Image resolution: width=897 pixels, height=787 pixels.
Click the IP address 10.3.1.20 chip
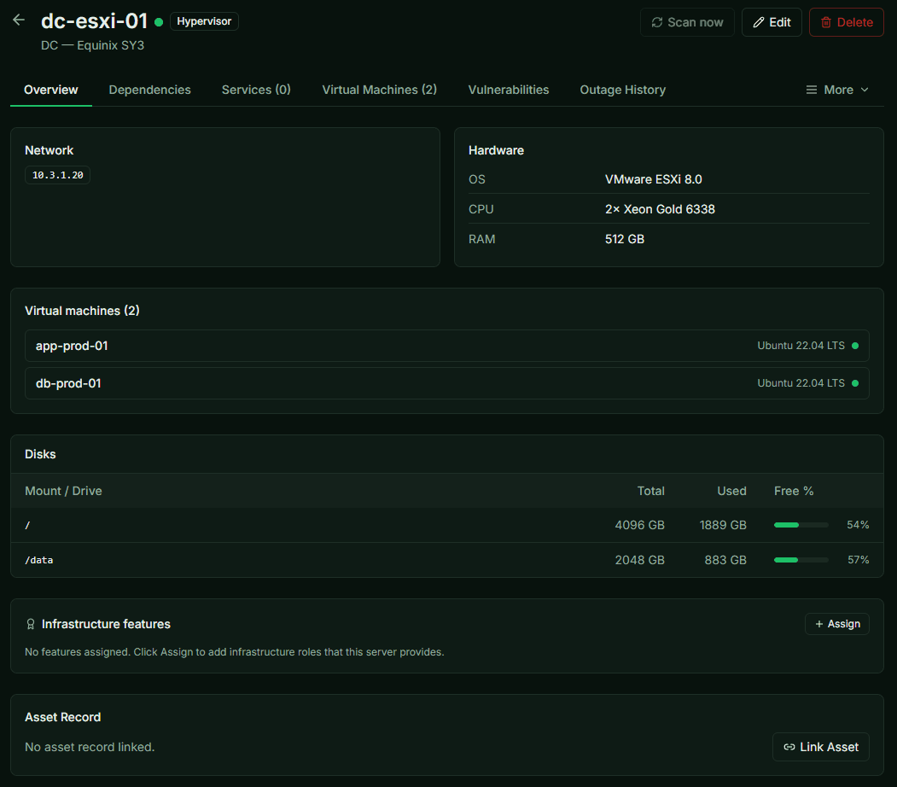[58, 175]
